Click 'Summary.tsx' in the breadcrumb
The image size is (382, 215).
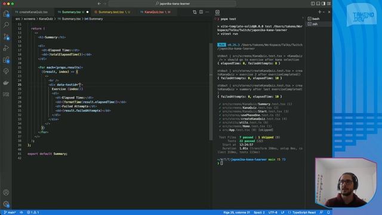pyautogui.click(x=71, y=19)
